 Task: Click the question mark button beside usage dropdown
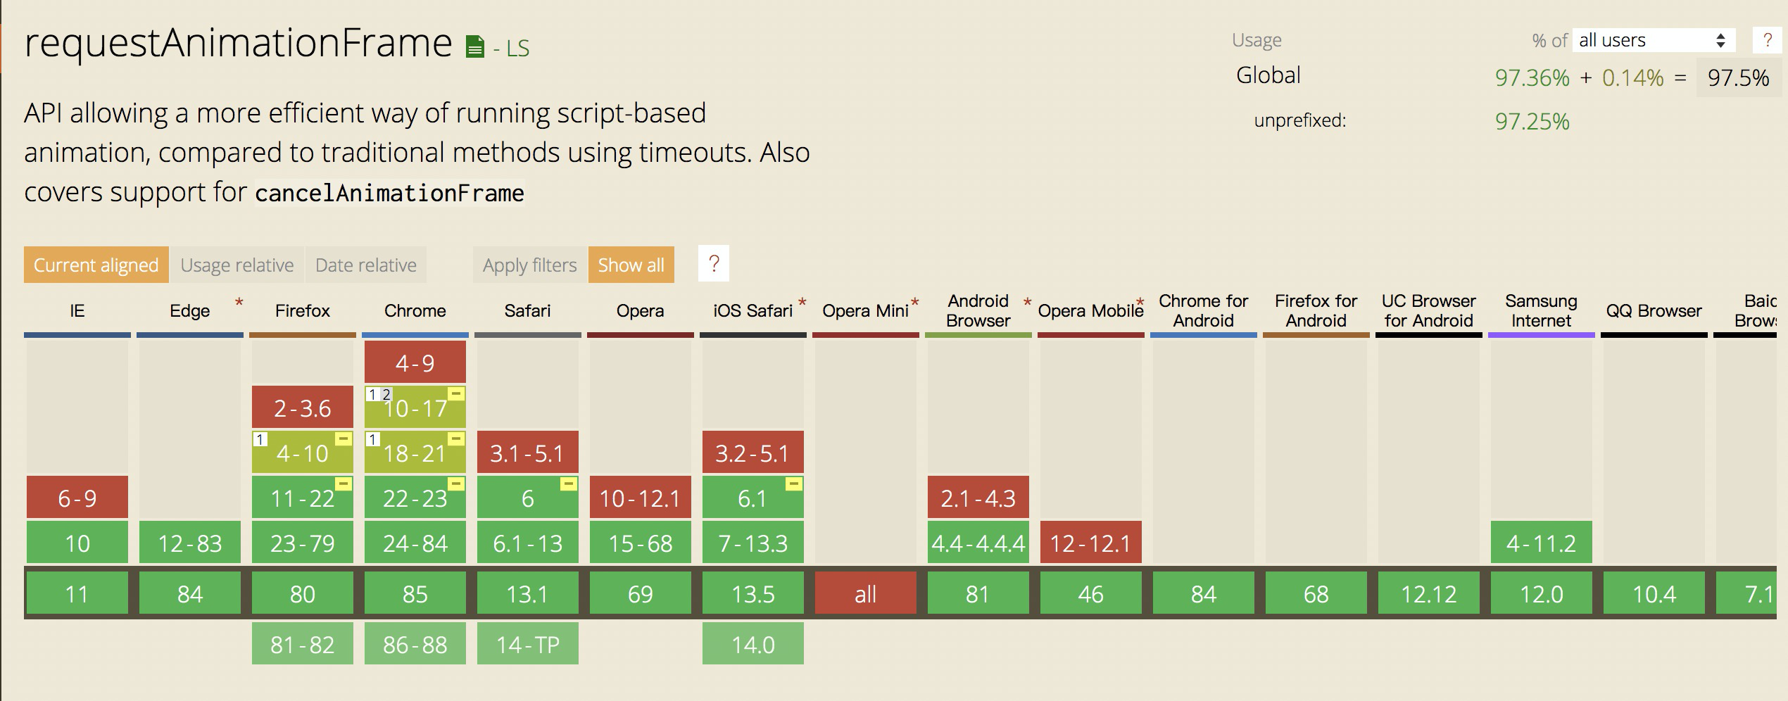(x=1767, y=40)
